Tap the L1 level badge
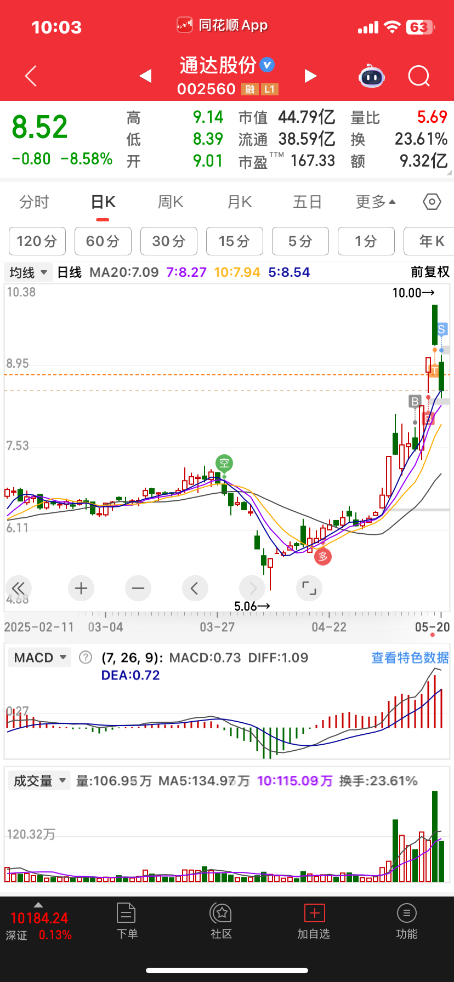Image resolution: width=454 pixels, height=982 pixels. [x=269, y=89]
